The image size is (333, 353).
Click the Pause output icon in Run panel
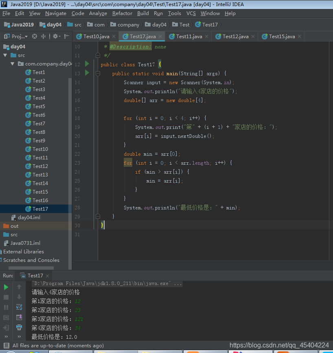[6, 307]
